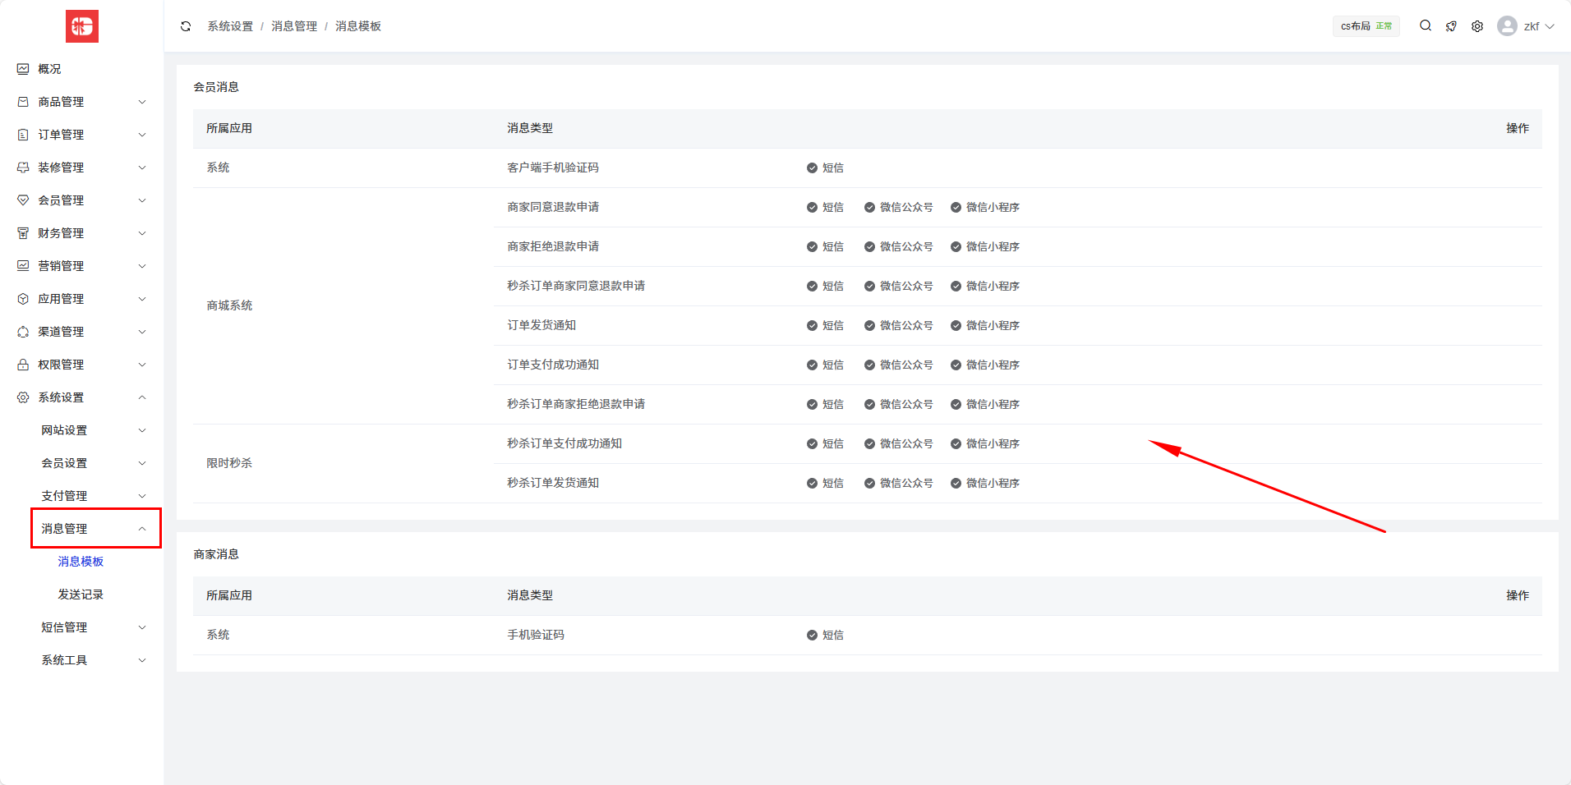
Task: Expand the 订单管理 sidebar menu
Action: pos(82,135)
